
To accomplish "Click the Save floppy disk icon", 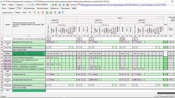I will click(x=33, y=5).
